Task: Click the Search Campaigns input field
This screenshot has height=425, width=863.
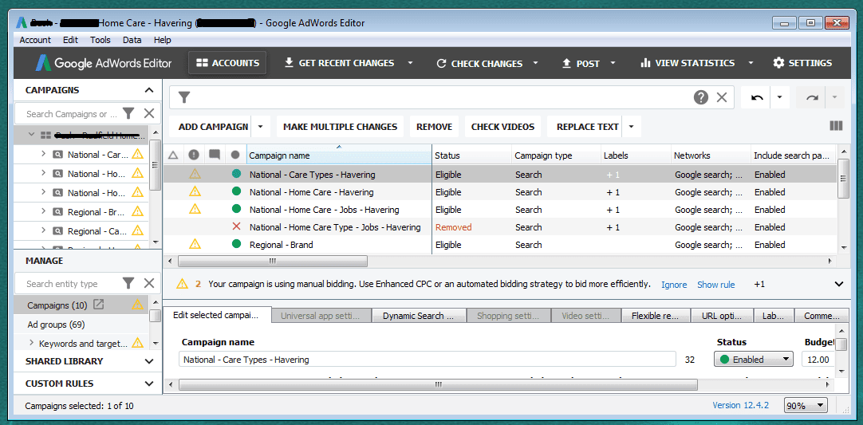Action: (72, 114)
